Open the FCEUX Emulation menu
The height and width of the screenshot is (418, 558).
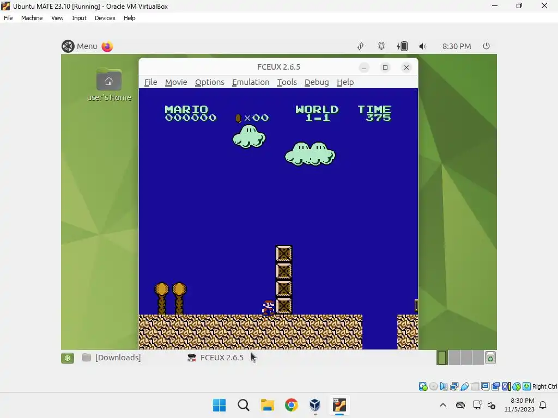(251, 82)
